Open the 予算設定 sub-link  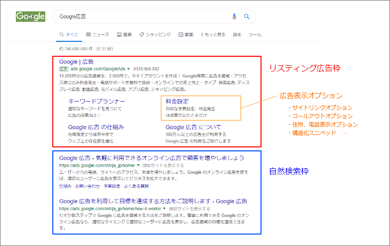112,186
